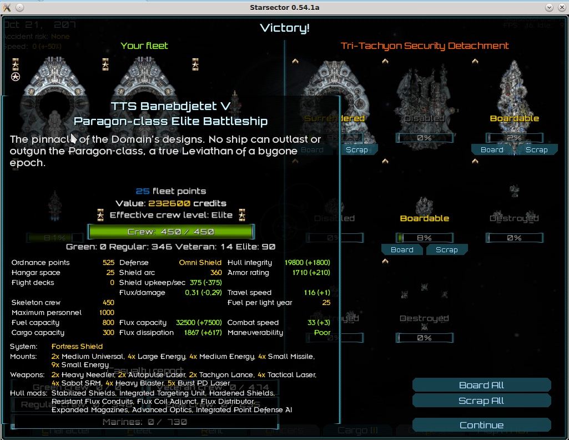This screenshot has width=569, height=440.
Task: Click the Scrap All button
Action: (x=481, y=401)
